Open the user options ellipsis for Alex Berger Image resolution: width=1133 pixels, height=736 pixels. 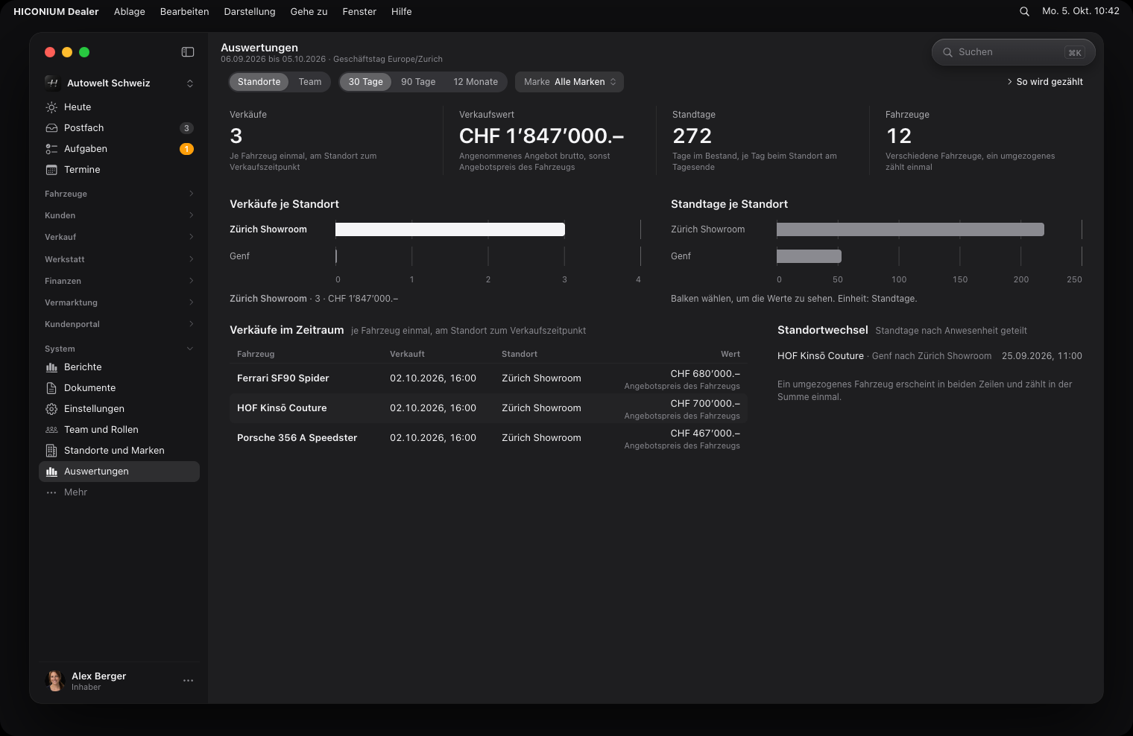click(188, 680)
